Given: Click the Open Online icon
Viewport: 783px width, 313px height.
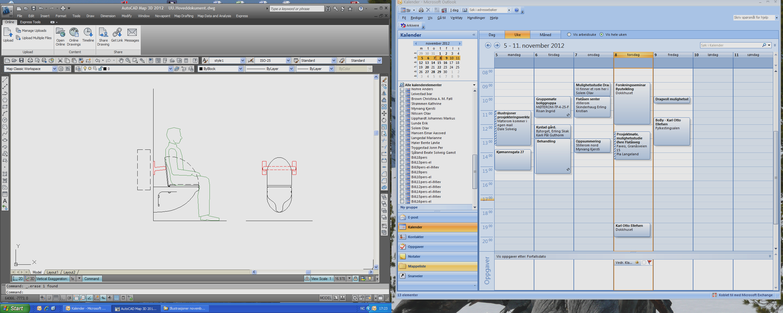Looking at the screenshot, I should point(60,36).
